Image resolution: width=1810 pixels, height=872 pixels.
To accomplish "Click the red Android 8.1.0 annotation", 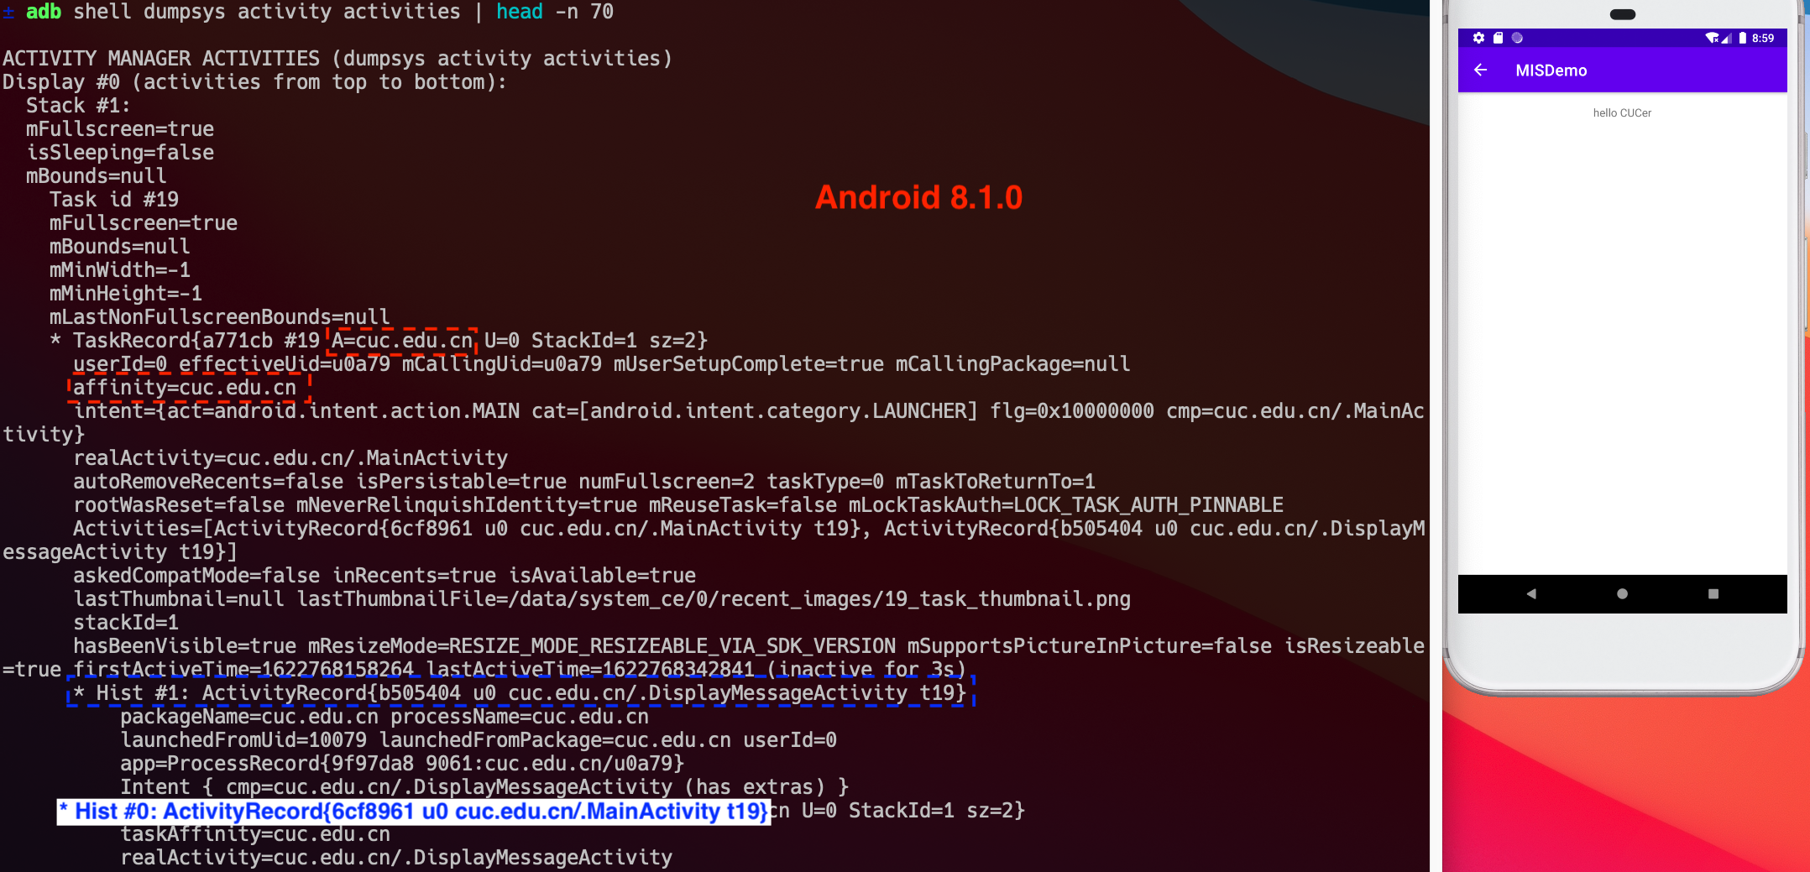I will tap(919, 197).
